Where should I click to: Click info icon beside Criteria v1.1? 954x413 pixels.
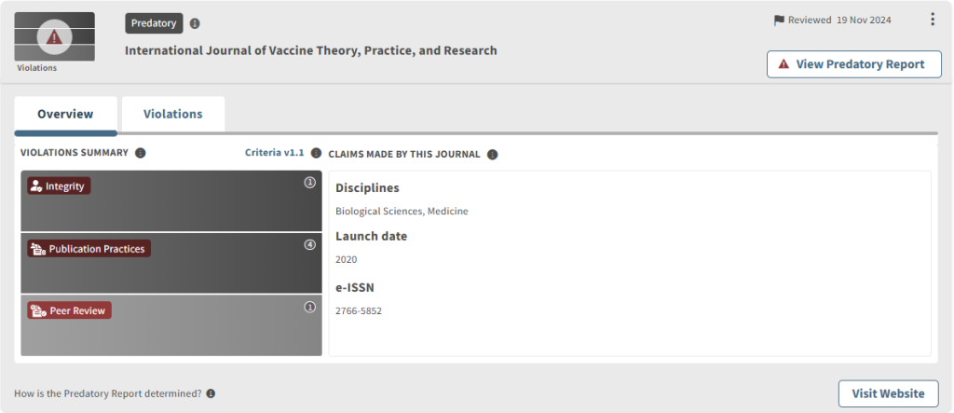point(316,153)
